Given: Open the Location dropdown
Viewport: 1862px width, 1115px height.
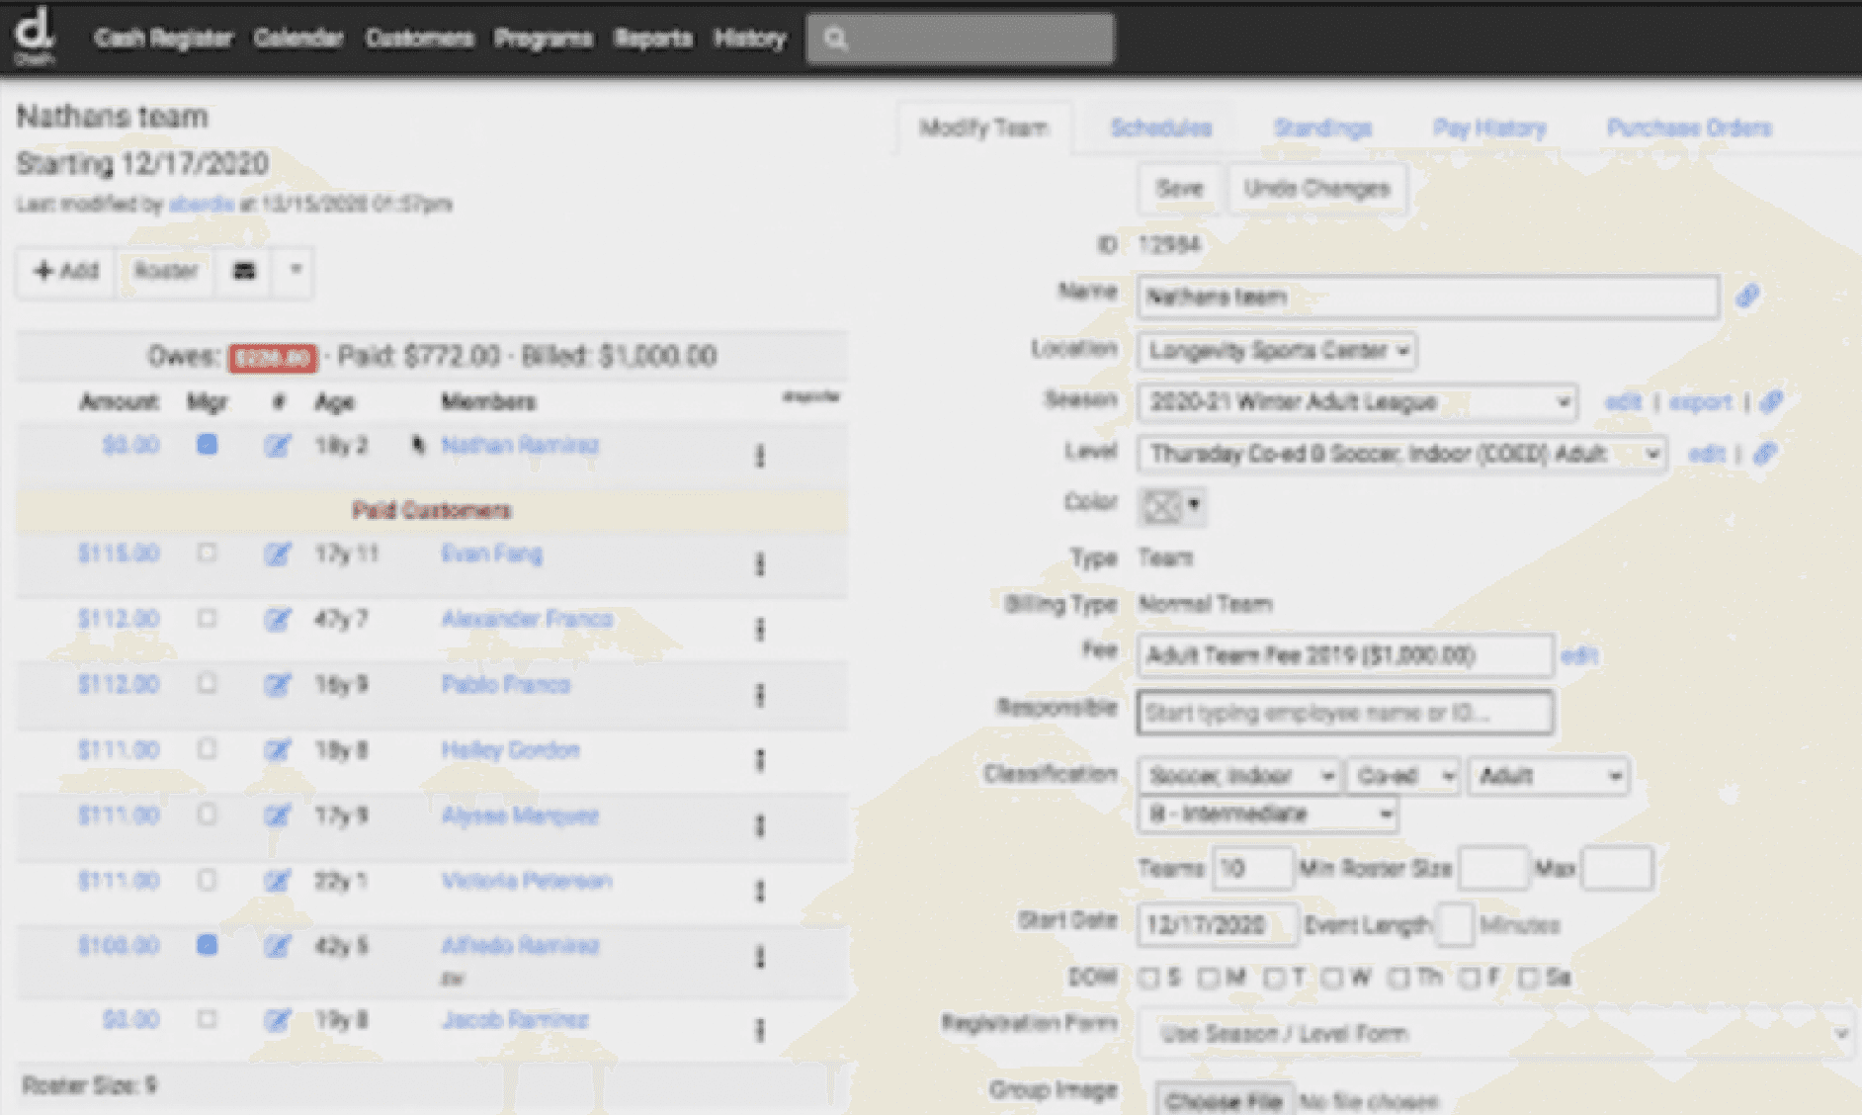Looking at the screenshot, I should pyautogui.click(x=1277, y=351).
